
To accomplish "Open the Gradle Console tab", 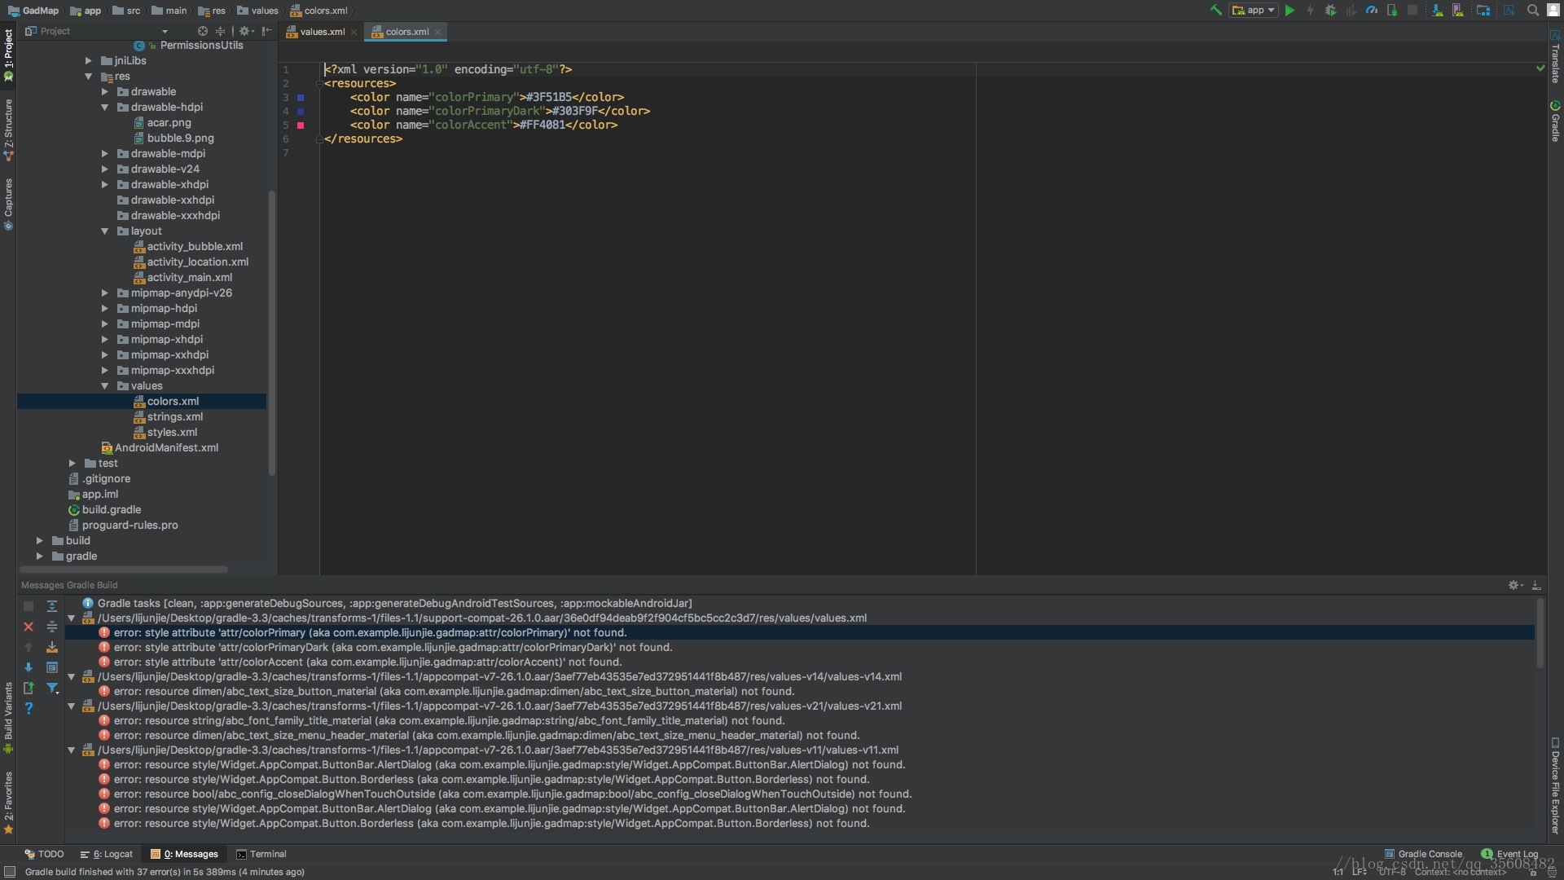I will [1423, 854].
